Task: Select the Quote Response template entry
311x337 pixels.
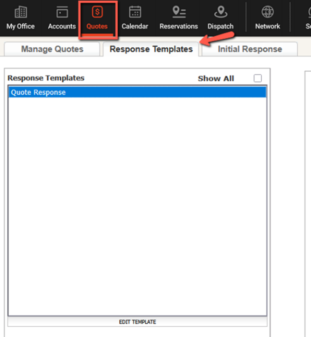Action: [38, 92]
